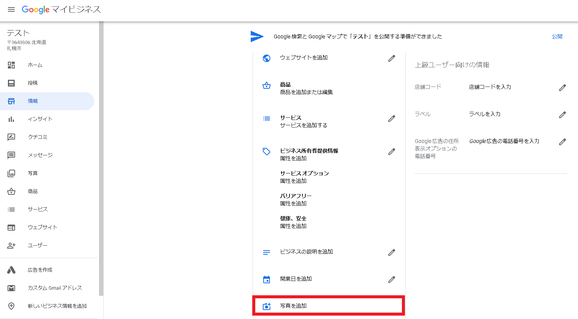The width and height of the screenshot is (578, 319).
Task: Edit ウェブサイトを追加 with pencil icon
Action: (392, 58)
